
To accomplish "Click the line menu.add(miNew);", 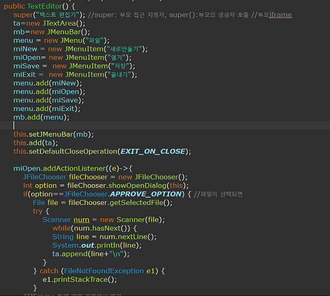I will 48,83.
